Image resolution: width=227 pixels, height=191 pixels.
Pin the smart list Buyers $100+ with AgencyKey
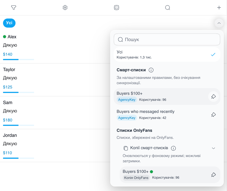click(213, 97)
